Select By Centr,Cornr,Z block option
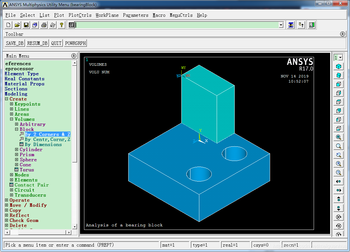 click(47, 139)
